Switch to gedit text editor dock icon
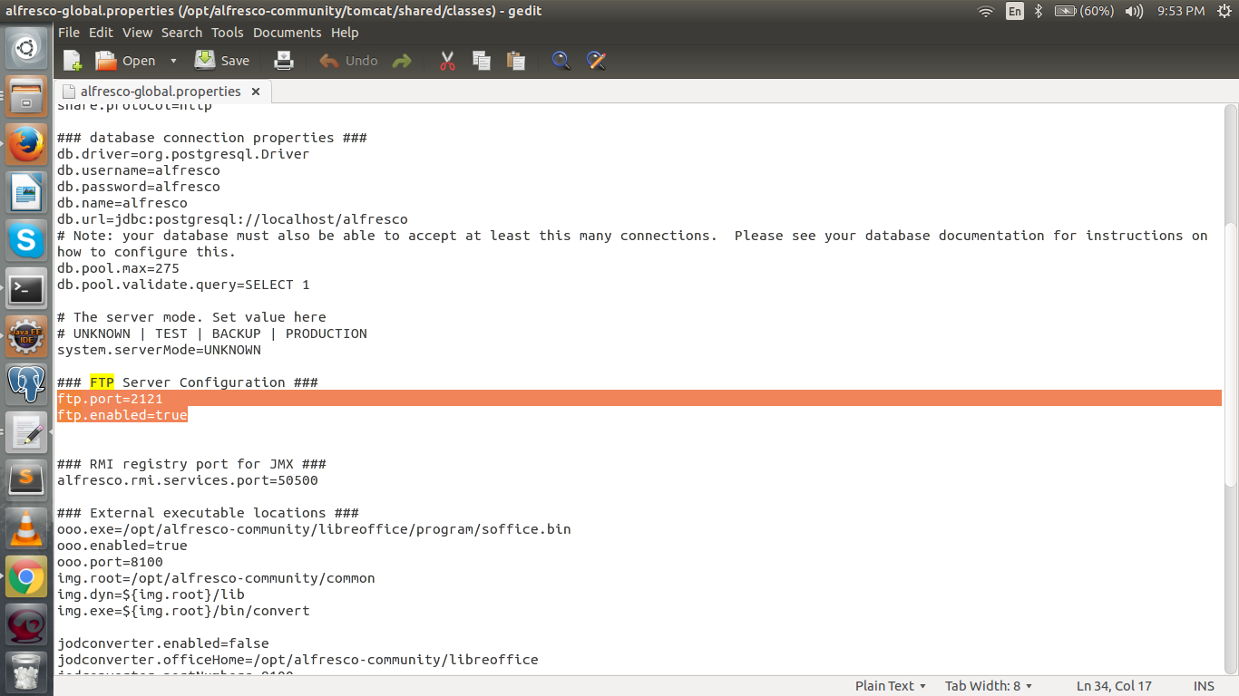1239x696 pixels. click(26, 432)
